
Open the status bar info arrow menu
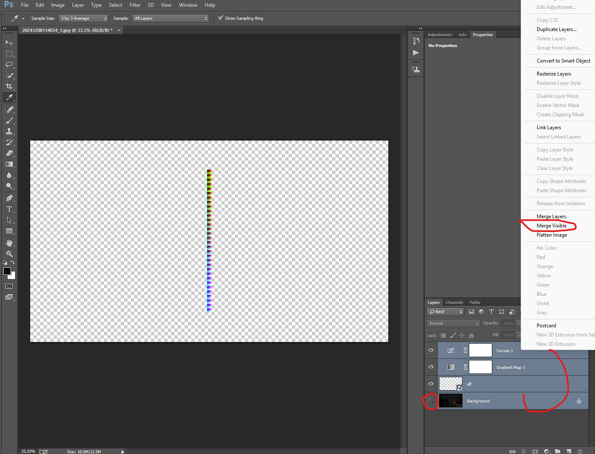[x=122, y=451]
